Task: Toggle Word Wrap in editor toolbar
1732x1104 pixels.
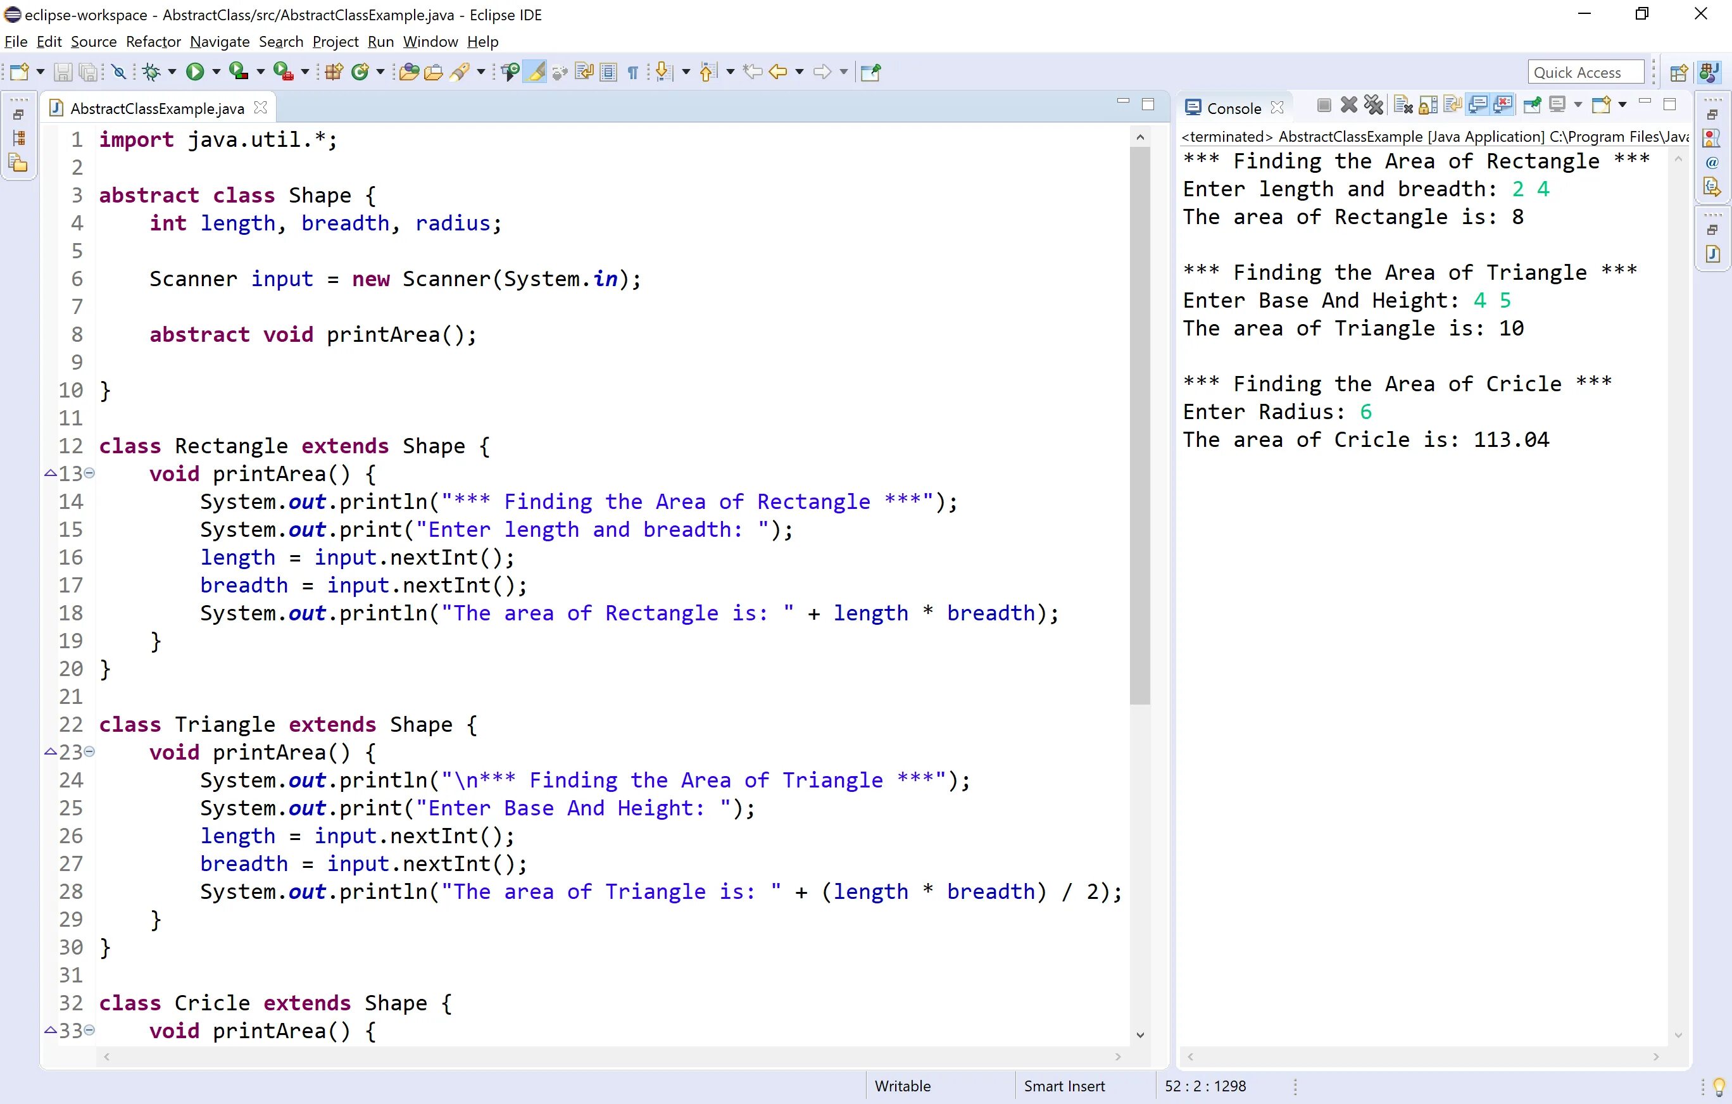Action: pyautogui.click(x=584, y=72)
